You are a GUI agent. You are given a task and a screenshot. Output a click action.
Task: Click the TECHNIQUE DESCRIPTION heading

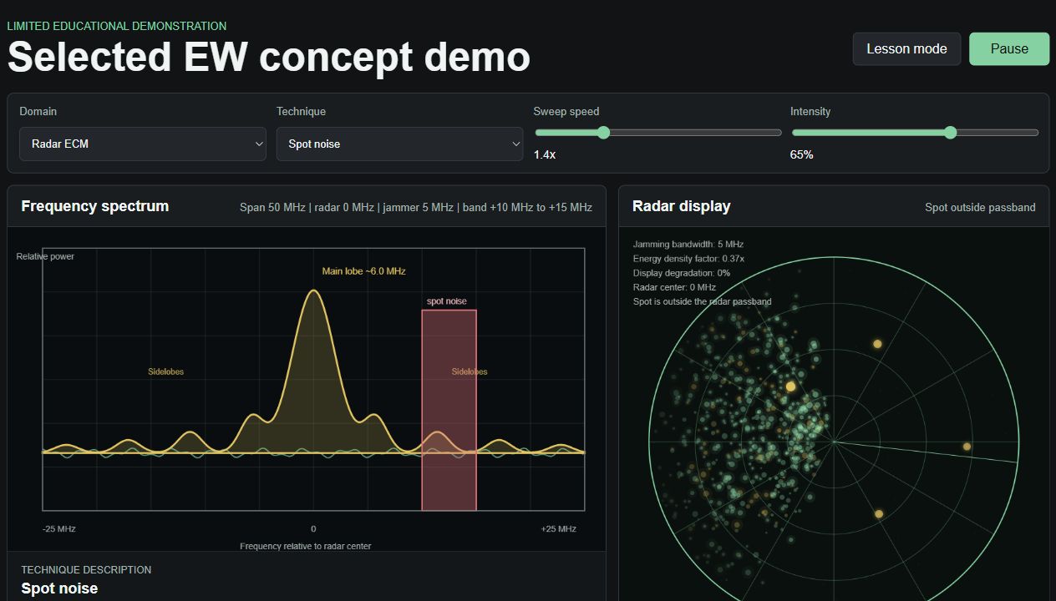86,569
